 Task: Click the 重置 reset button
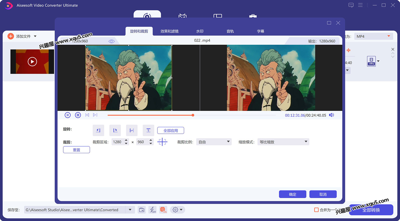[x=77, y=150]
